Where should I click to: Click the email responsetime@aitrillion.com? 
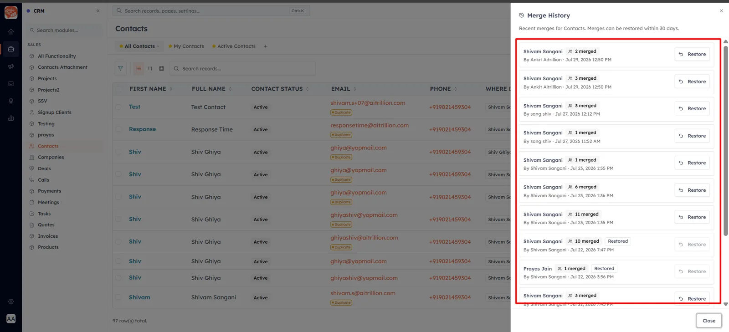[370, 125]
